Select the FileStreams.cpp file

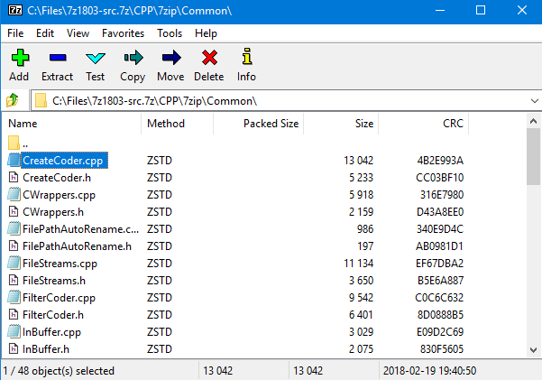60,264
